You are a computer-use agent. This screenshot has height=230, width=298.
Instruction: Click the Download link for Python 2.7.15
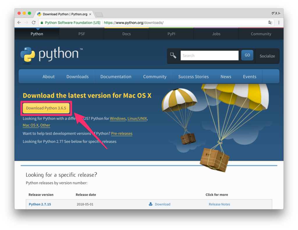point(162,204)
